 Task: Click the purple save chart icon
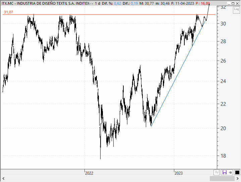[x=224, y=173]
